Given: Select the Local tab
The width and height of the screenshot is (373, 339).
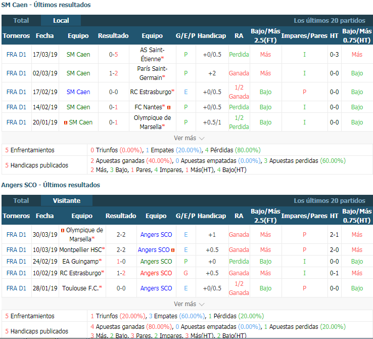Looking at the screenshot, I should [61, 20].
